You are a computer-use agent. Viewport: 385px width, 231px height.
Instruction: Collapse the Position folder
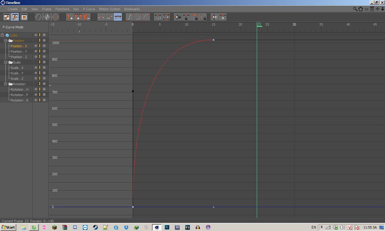tap(6, 41)
